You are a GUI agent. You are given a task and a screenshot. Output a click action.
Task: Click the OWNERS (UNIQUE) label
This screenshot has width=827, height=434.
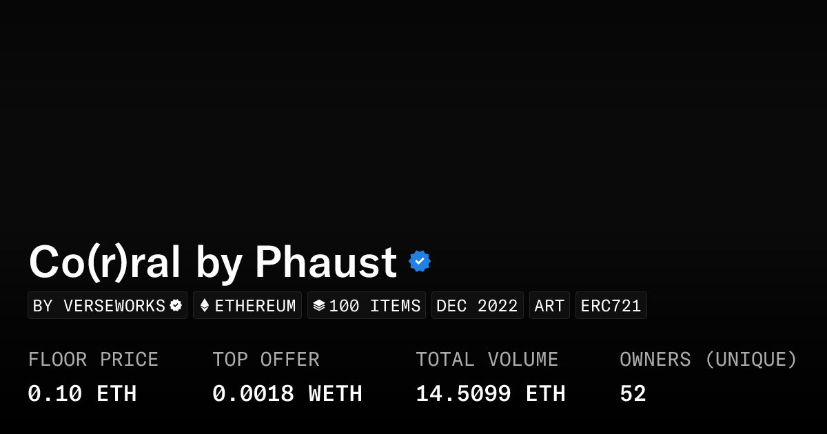coord(708,360)
